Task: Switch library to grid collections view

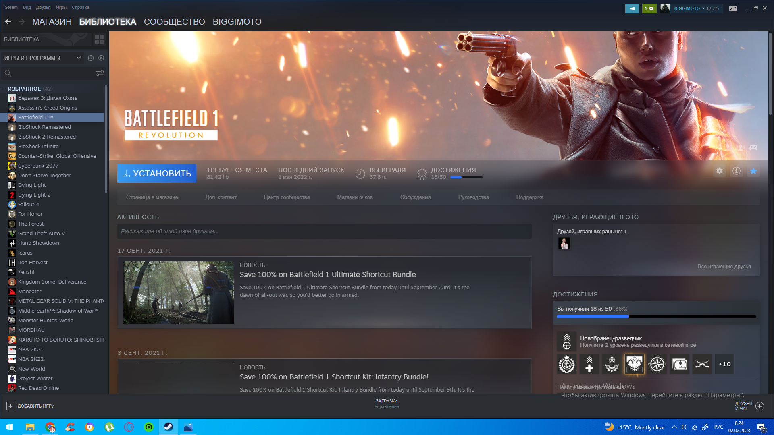Action: 99,39
